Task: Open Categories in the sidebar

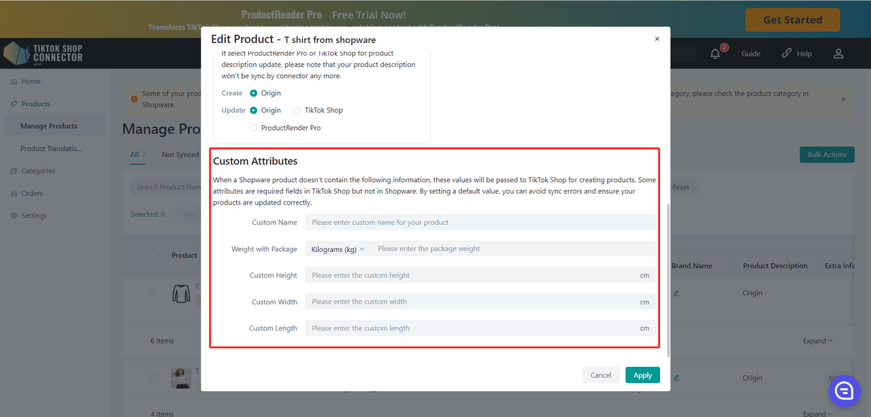Action: pyautogui.click(x=37, y=171)
